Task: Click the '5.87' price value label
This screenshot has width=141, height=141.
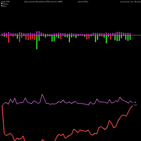Action: pyautogui.click(x=135, y=105)
